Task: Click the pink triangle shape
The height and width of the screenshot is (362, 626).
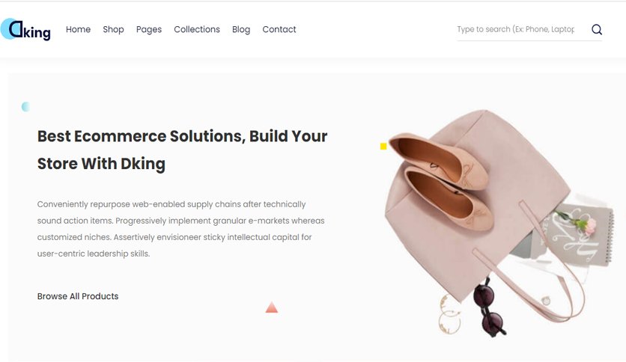Action: [x=272, y=307]
